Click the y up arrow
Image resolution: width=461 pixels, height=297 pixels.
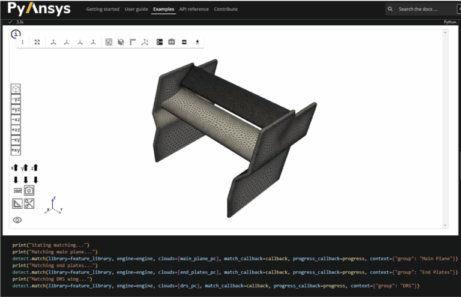(25, 168)
